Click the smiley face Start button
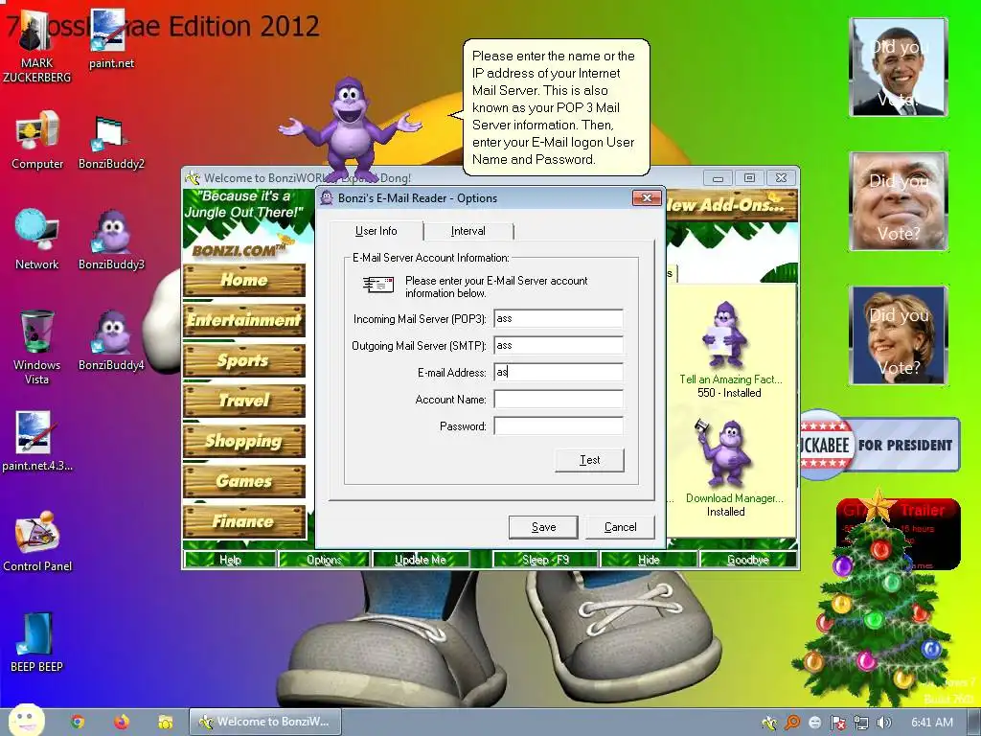The width and height of the screenshot is (981, 736). click(26, 721)
